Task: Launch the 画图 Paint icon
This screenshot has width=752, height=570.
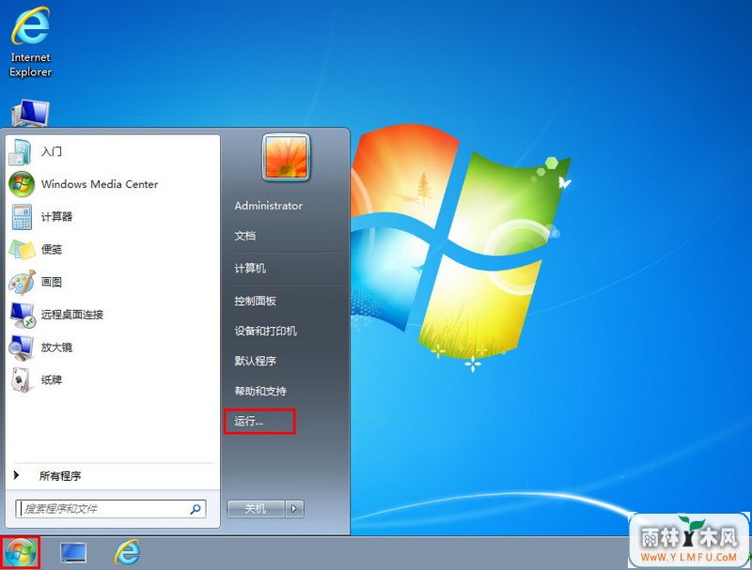Action: coord(22,282)
